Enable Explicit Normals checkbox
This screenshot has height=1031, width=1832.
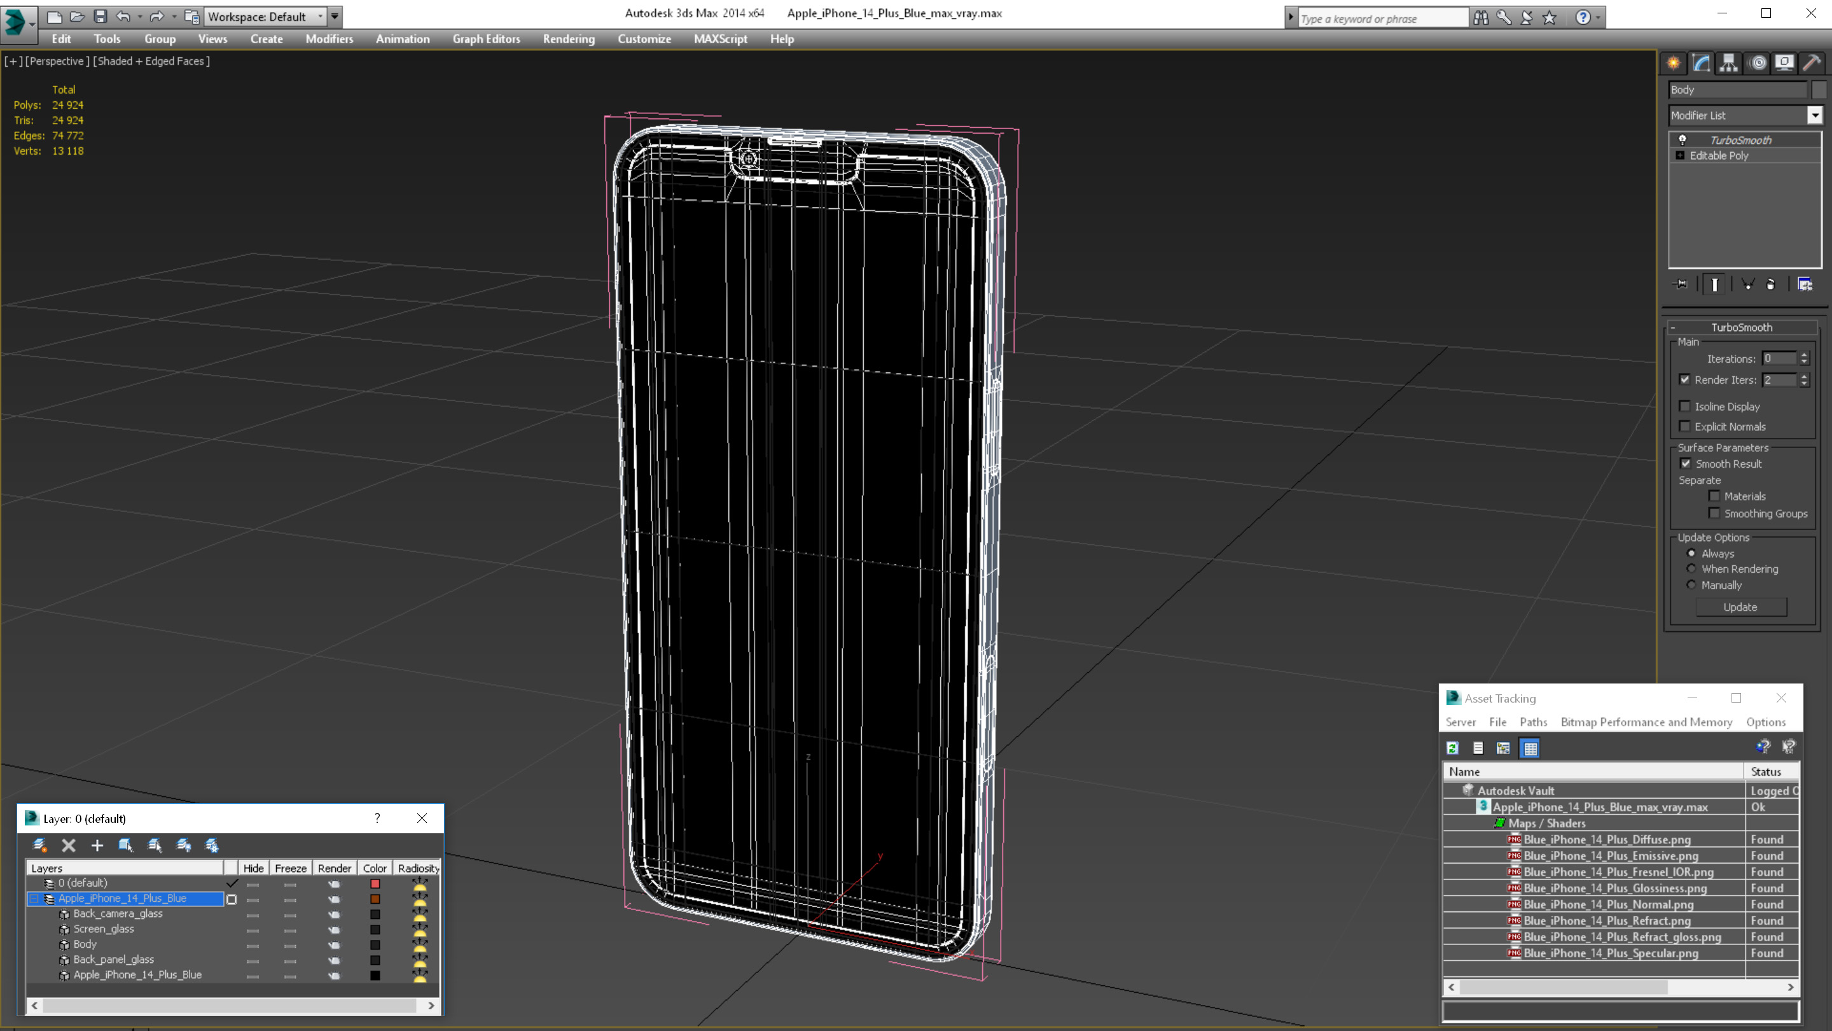tap(1684, 426)
